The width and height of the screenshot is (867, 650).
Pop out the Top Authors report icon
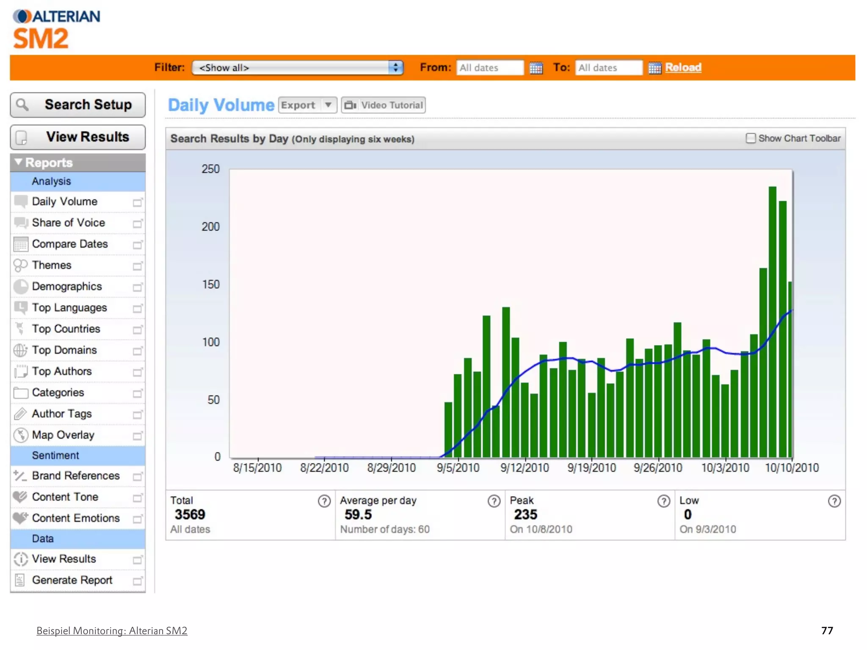(x=138, y=372)
